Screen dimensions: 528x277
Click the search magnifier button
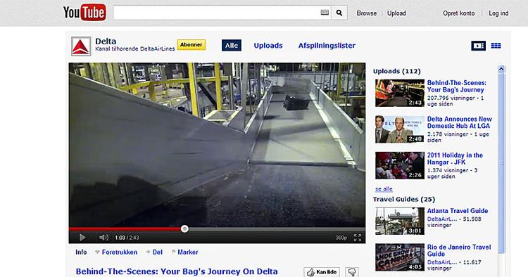tap(339, 13)
